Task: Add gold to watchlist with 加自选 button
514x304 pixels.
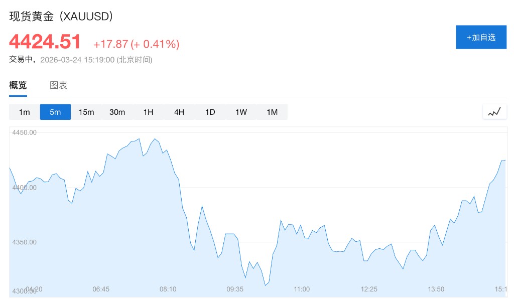Action: 481,37
